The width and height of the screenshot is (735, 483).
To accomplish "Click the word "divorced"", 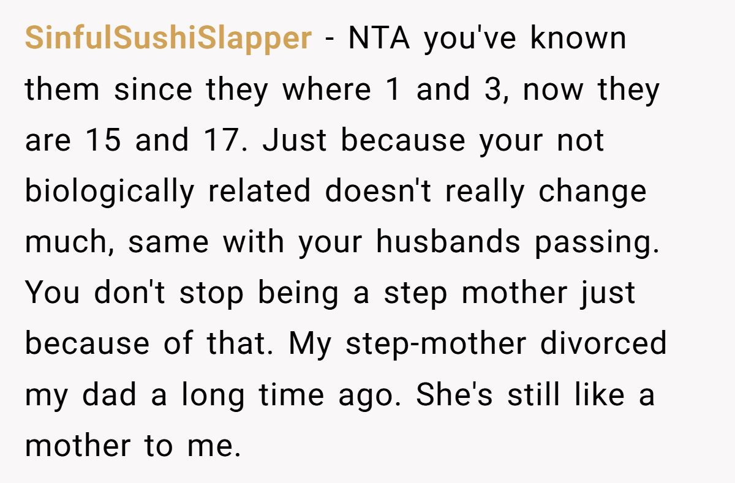I will pyautogui.click(x=603, y=343).
